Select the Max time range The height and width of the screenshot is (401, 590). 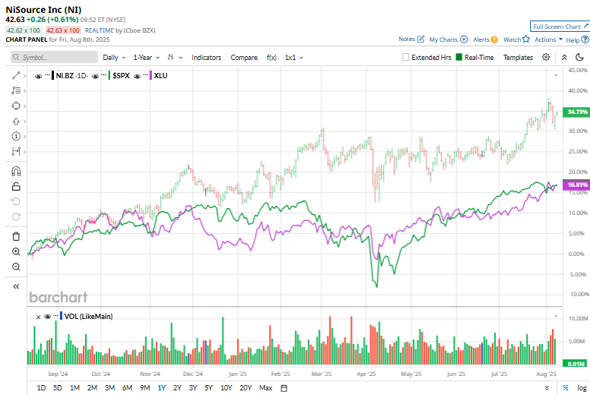pos(266,388)
